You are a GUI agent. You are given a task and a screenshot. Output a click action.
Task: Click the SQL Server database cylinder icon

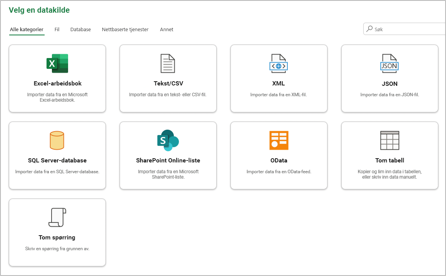[x=57, y=140]
